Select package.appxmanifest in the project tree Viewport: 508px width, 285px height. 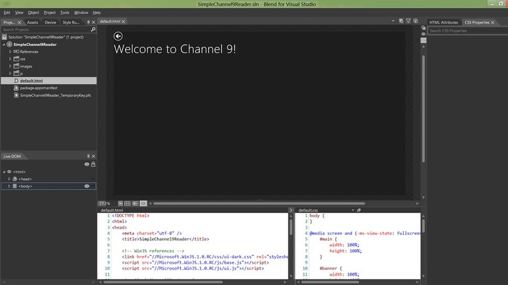pyautogui.click(x=39, y=88)
